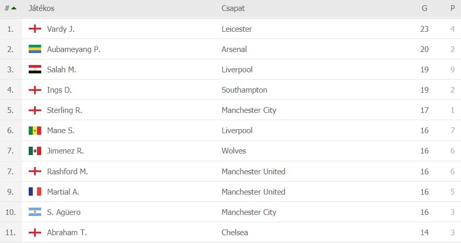The width and height of the screenshot is (461, 243).
Task: Click the Senegal flag next to Mane S.
Action: pyautogui.click(x=35, y=130)
